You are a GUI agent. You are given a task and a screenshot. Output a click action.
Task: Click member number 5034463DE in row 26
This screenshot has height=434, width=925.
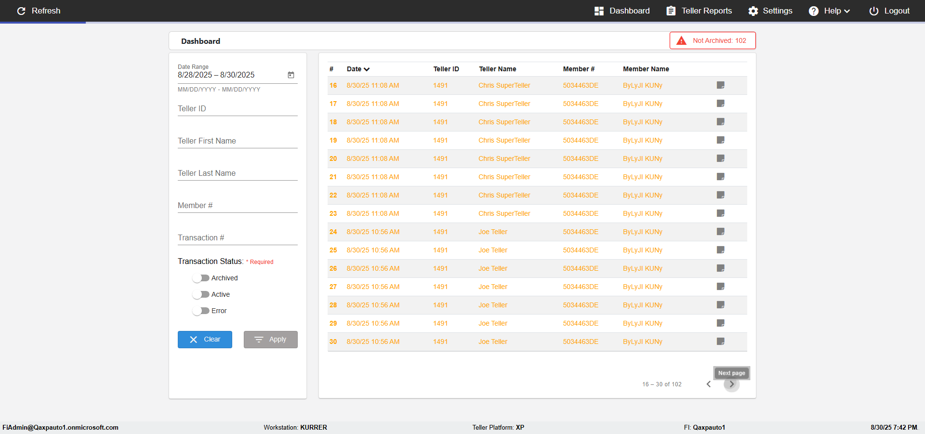581,268
